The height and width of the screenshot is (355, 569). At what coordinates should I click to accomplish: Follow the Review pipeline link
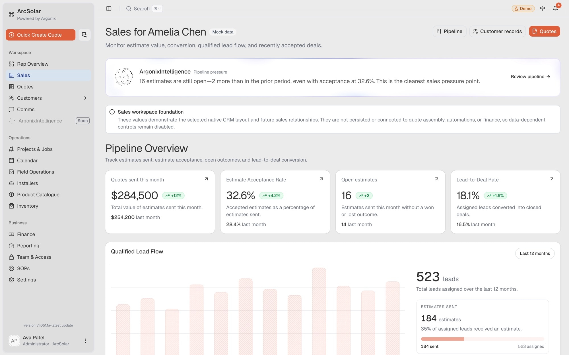(531, 77)
